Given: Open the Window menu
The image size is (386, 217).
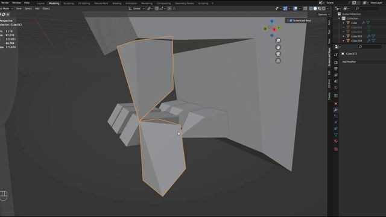Looking at the screenshot, I should 16,2.
